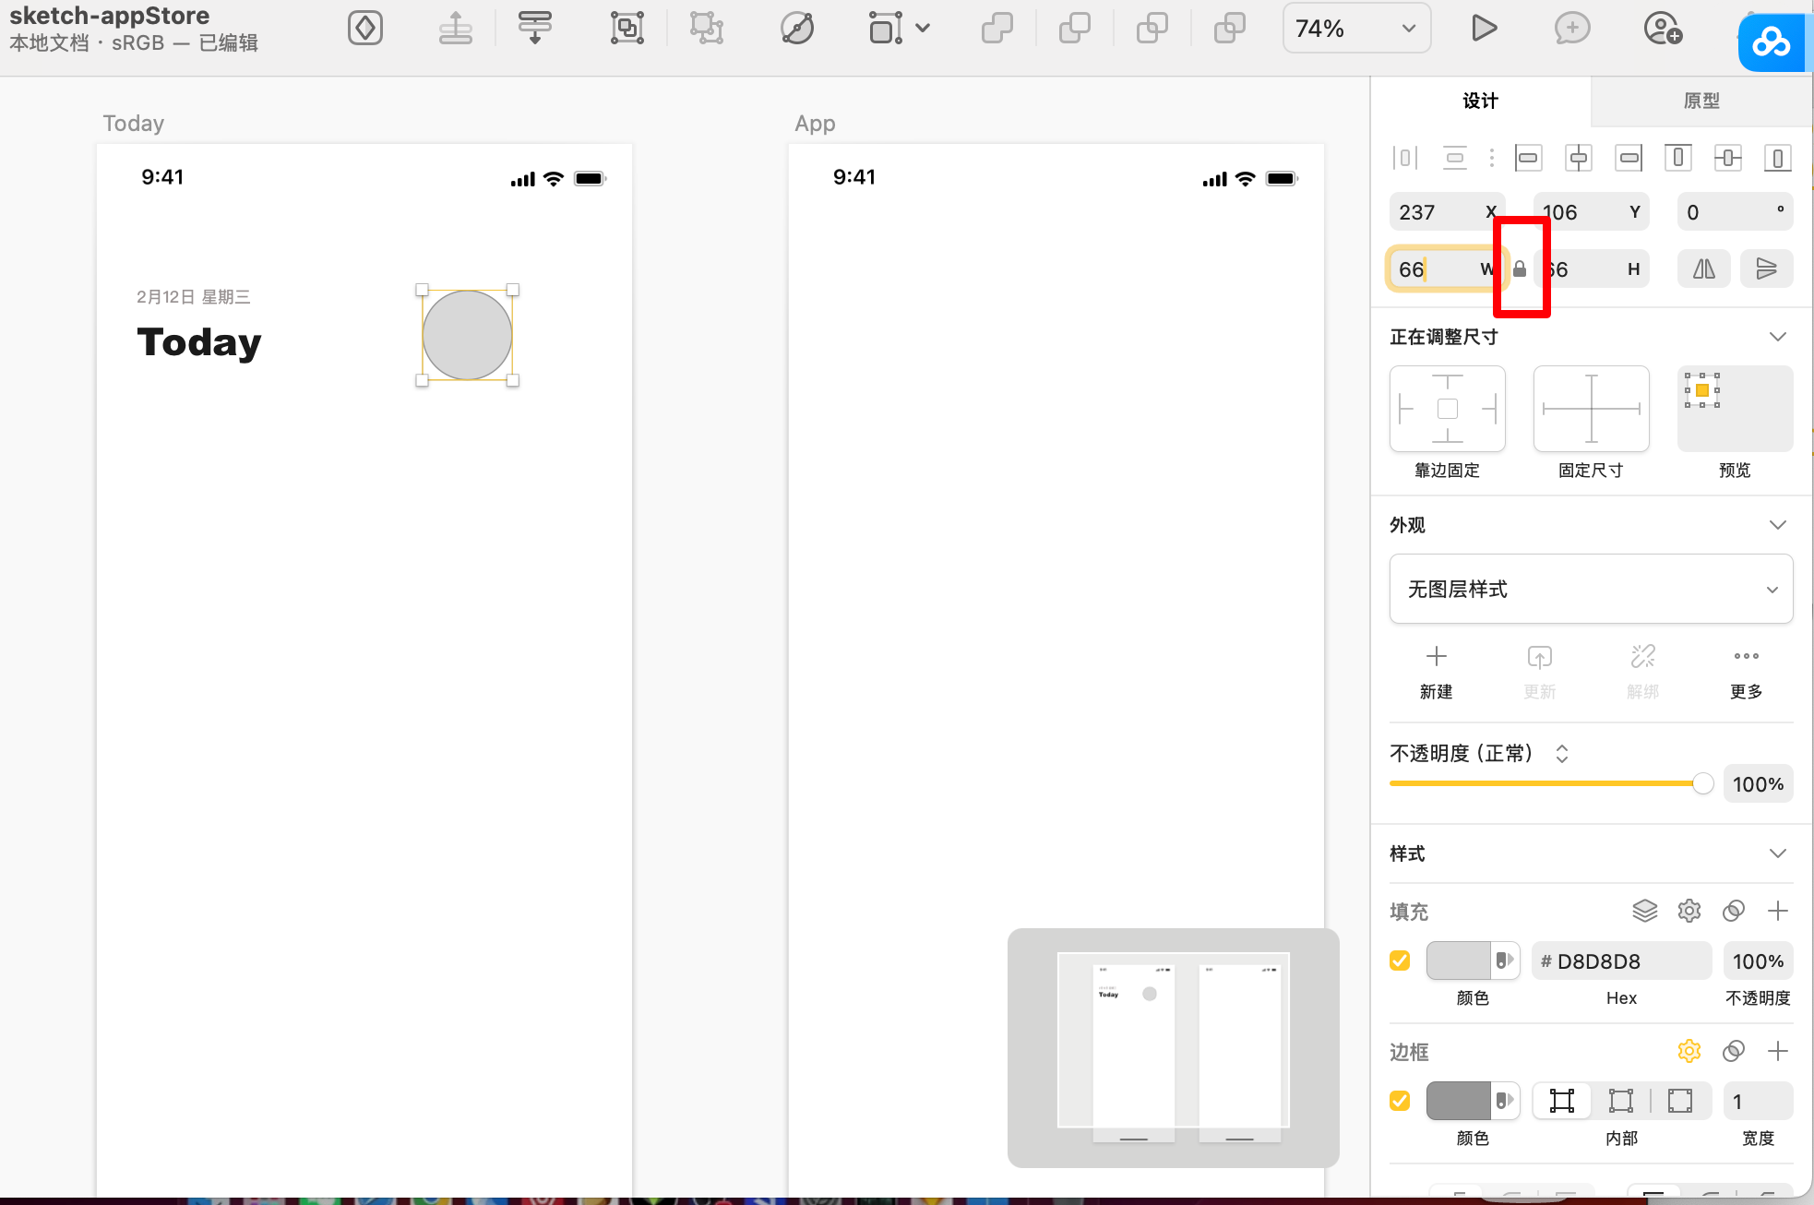Switch to the 设计 tab
Image resolution: width=1814 pixels, height=1205 pixels.
pos(1481,101)
